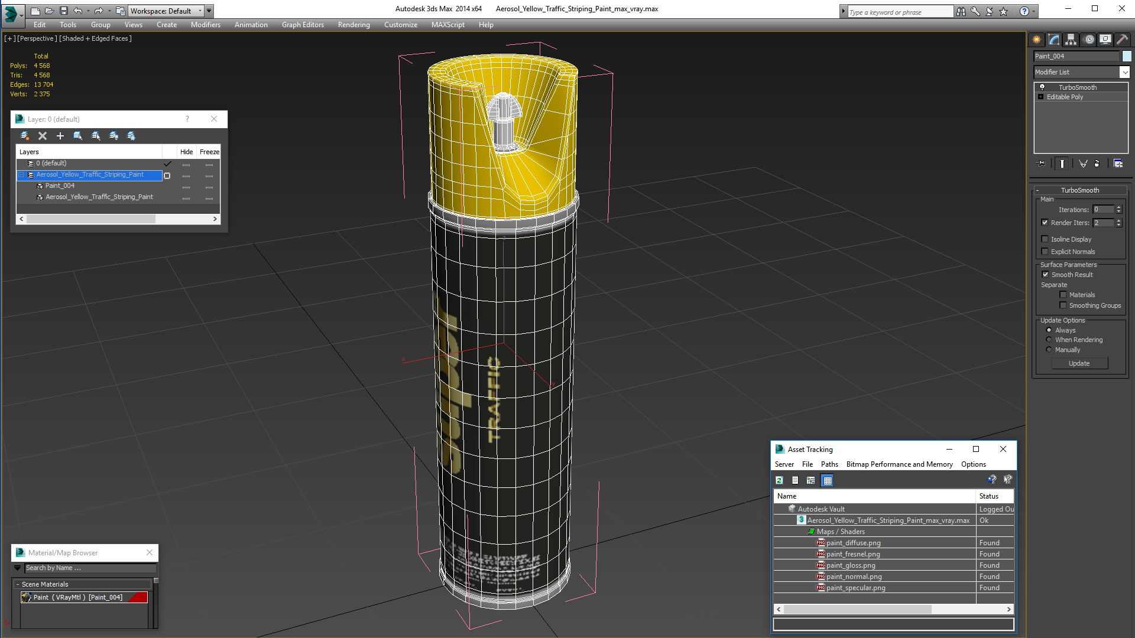Enable Separate by Smoothing Groups
This screenshot has height=638, width=1135.
[1063, 305]
